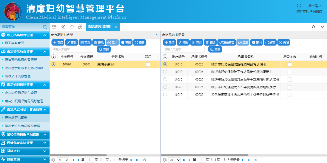Go to the home icon tab
The width and height of the screenshot is (327, 163).
click(x=72, y=27)
